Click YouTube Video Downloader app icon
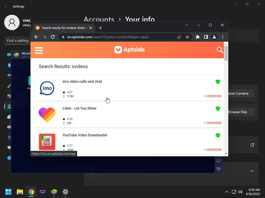The height and width of the screenshot is (198, 265). click(47, 142)
